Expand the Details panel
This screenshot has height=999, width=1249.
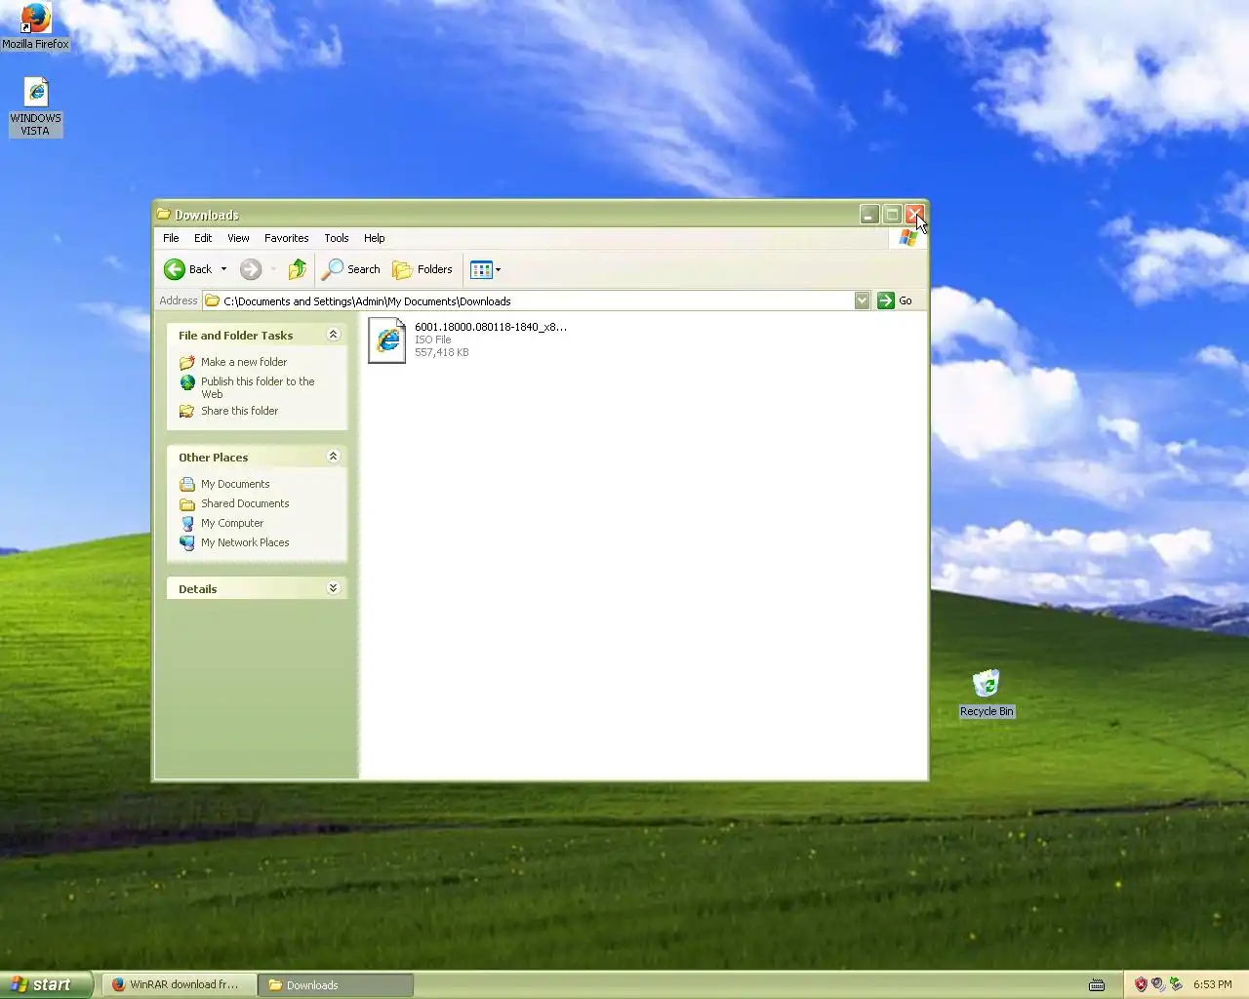(333, 588)
